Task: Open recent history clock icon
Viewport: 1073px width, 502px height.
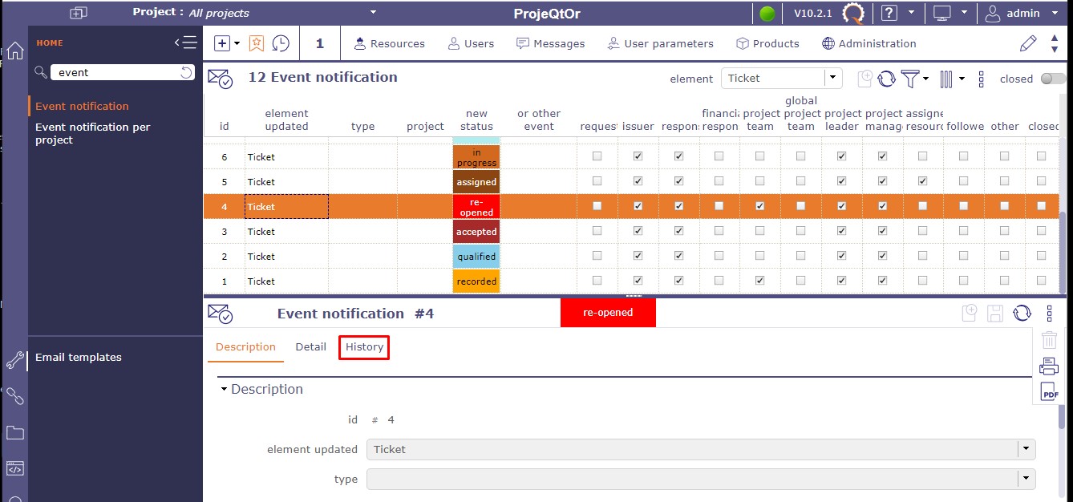Action: (281, 43)
